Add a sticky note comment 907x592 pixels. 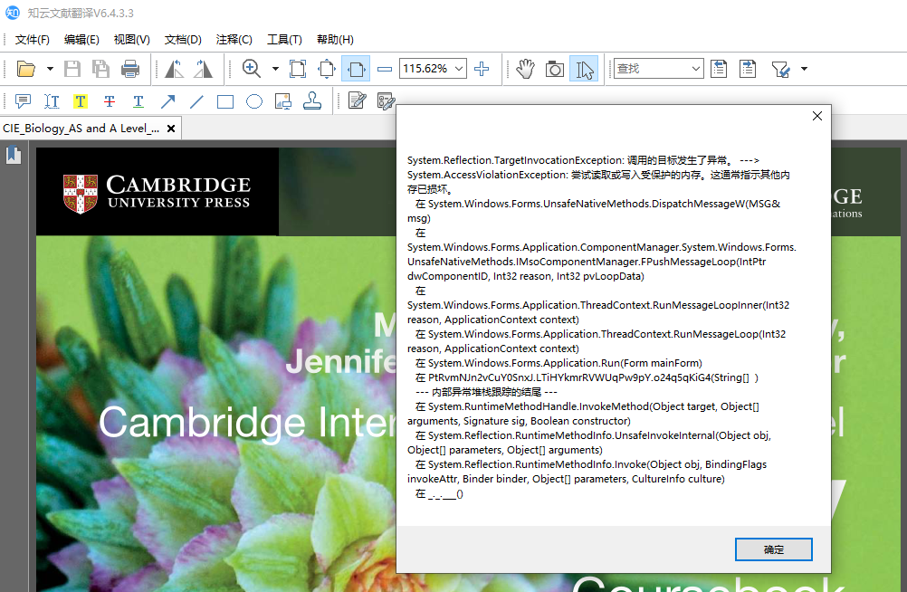click(x=23, y=101)
